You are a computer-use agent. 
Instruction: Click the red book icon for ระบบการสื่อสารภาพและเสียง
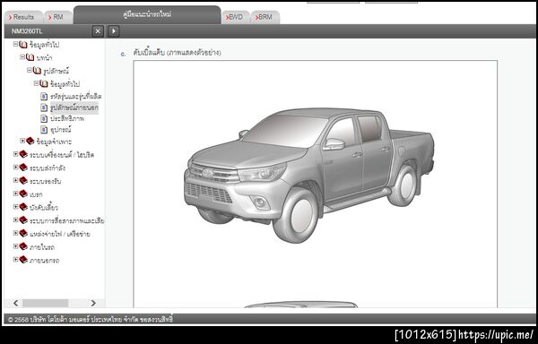(x=23, y=220)
